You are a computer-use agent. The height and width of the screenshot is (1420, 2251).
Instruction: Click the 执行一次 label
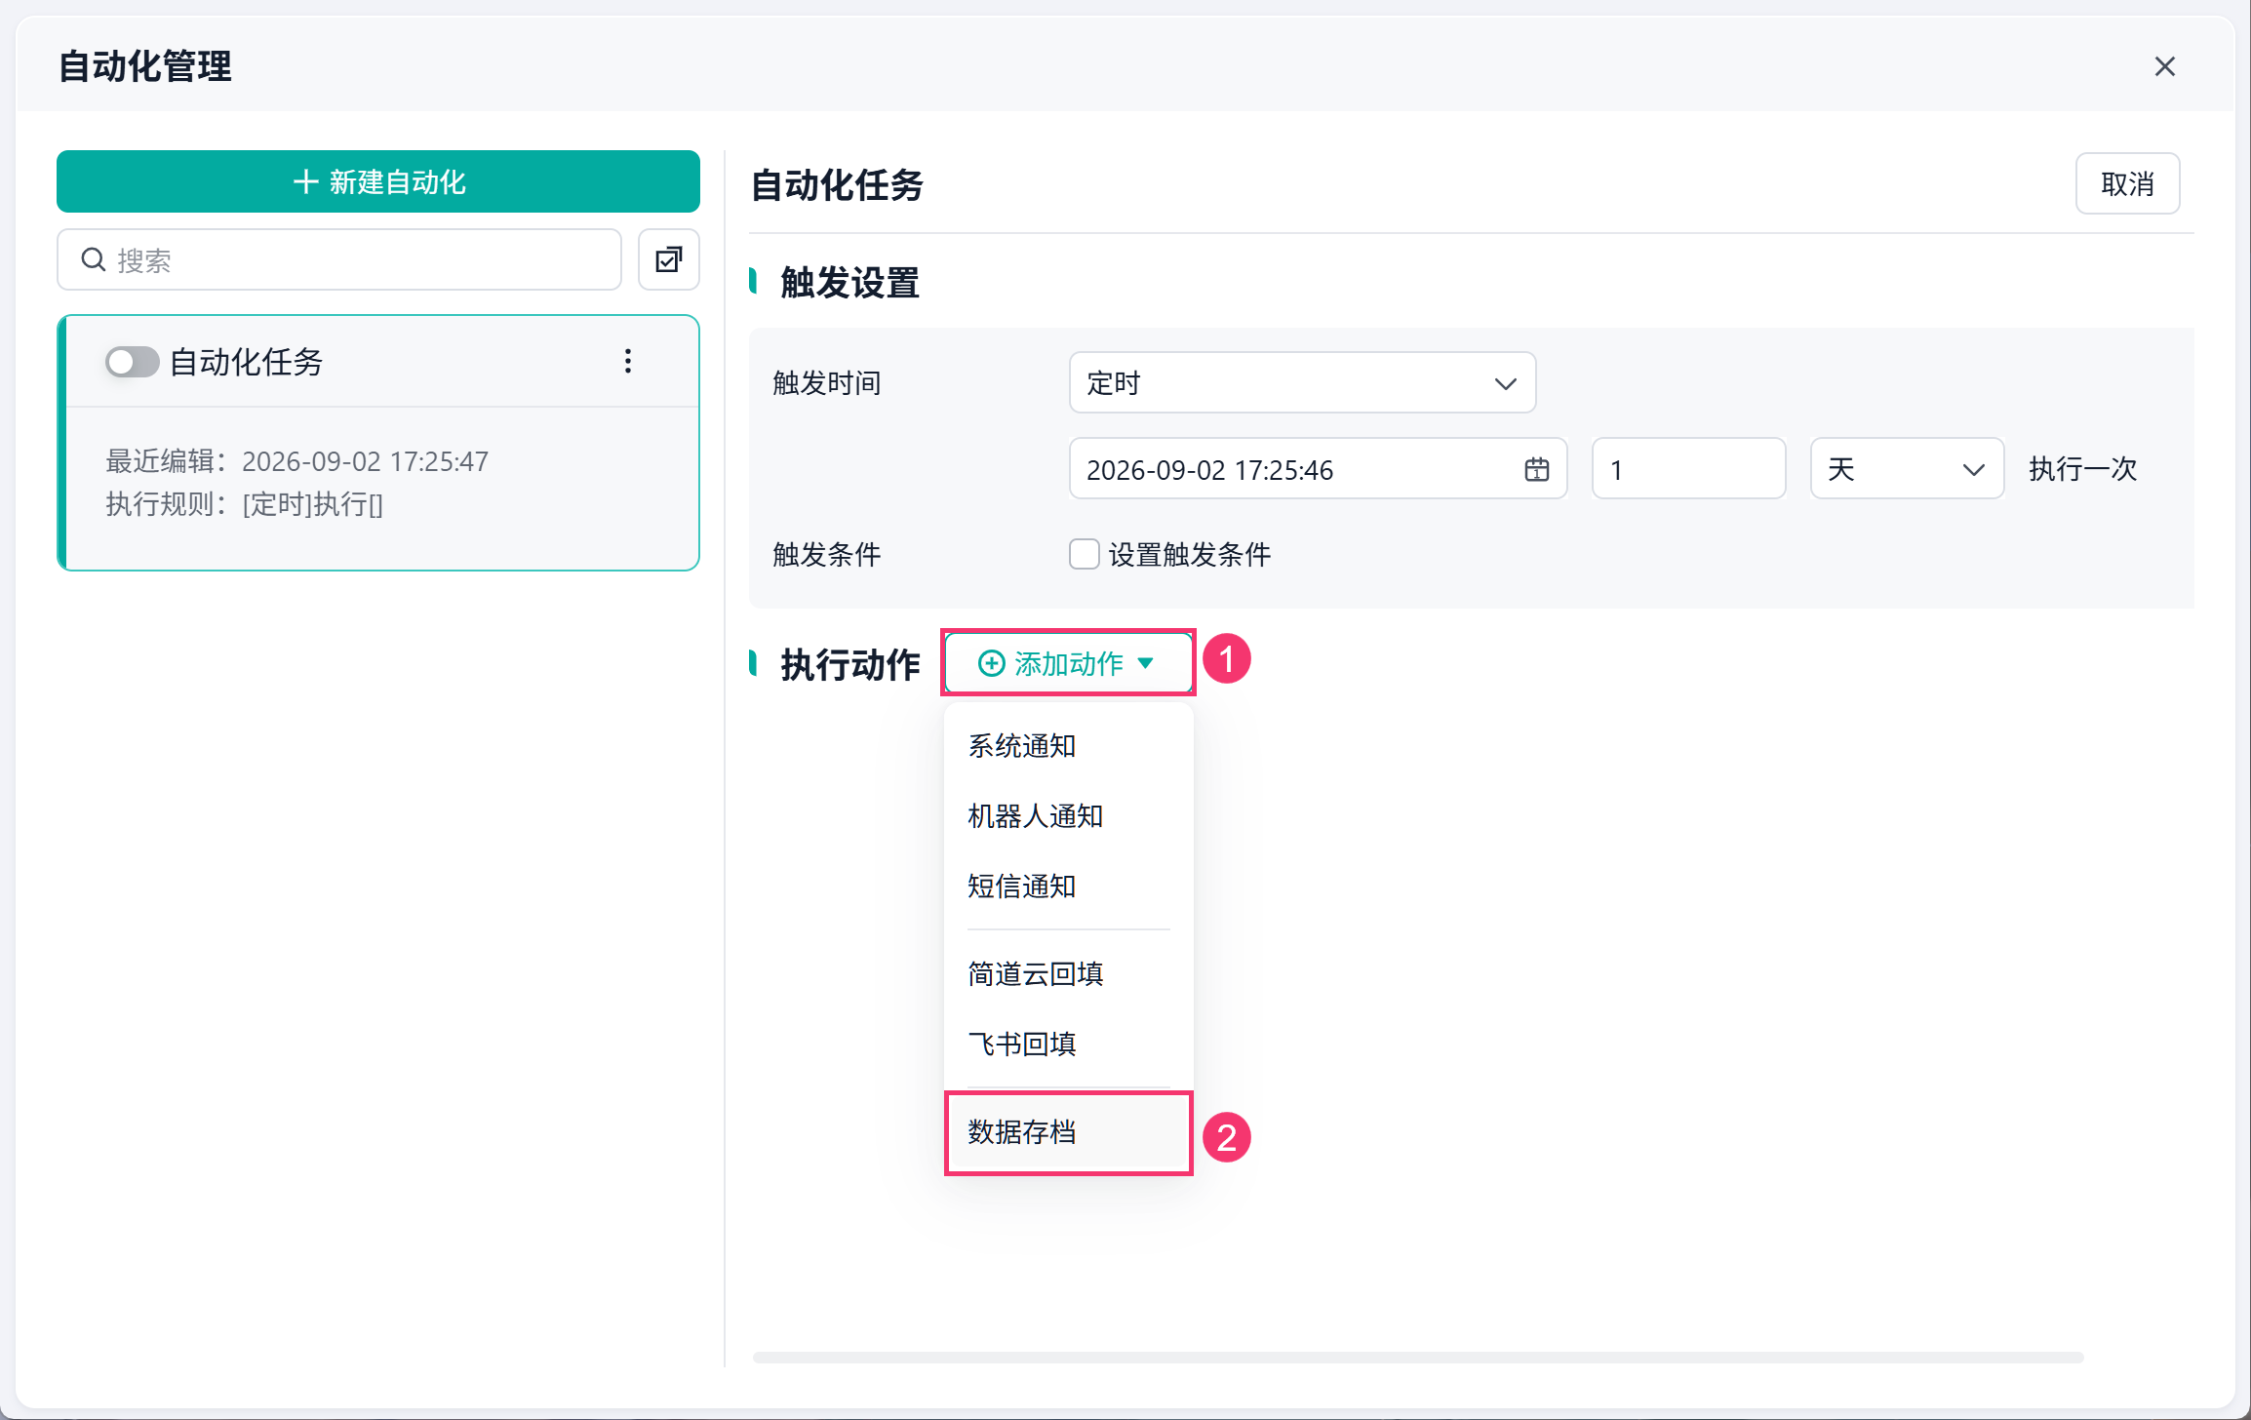tap(2082, 469)
